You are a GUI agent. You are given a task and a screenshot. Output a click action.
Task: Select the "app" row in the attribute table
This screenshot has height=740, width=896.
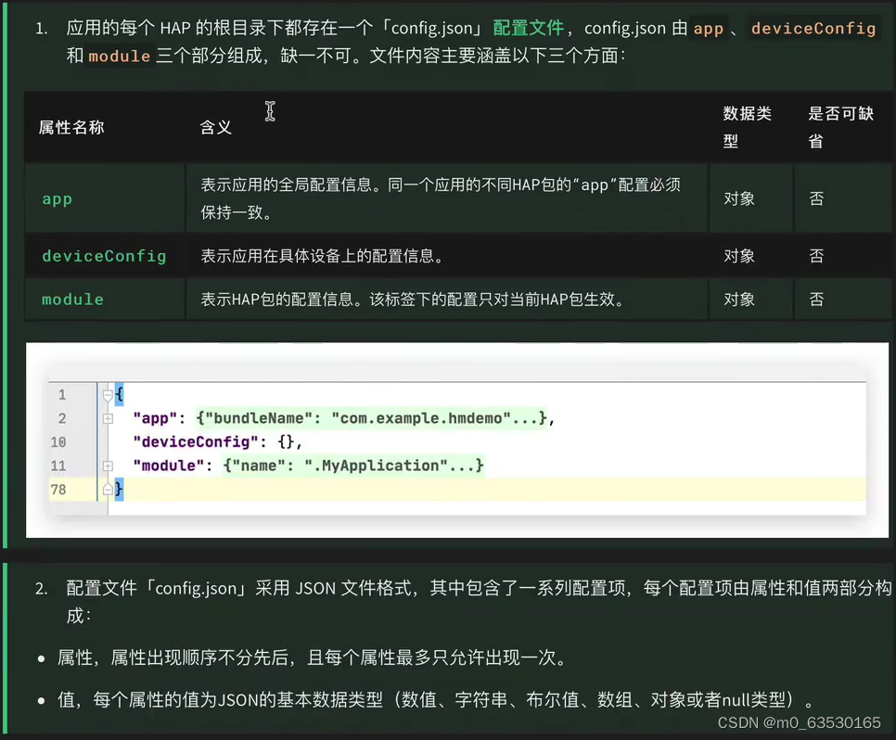[x=56, y=198]
